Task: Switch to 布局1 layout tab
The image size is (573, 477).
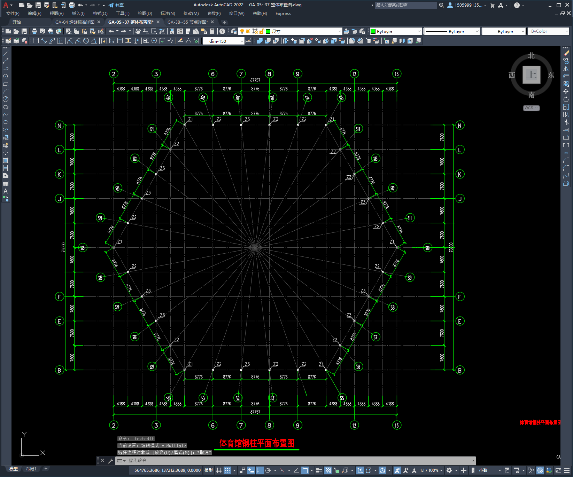Action: (31, 469)
